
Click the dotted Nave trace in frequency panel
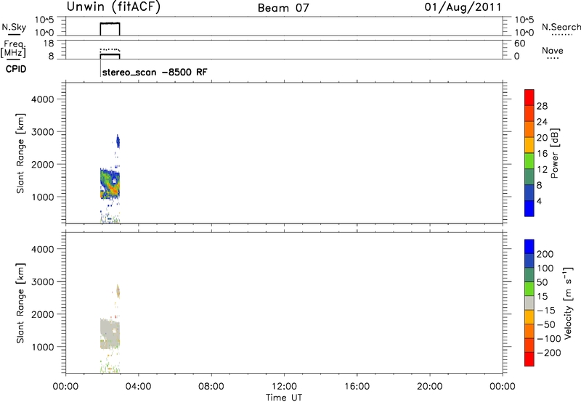coord(110,49)
